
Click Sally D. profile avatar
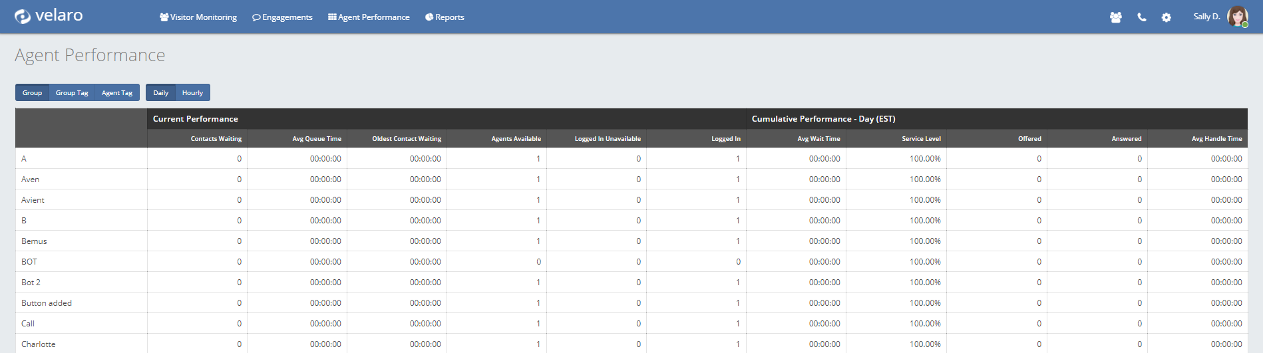pyautogui.click(x=1237, y=17)
